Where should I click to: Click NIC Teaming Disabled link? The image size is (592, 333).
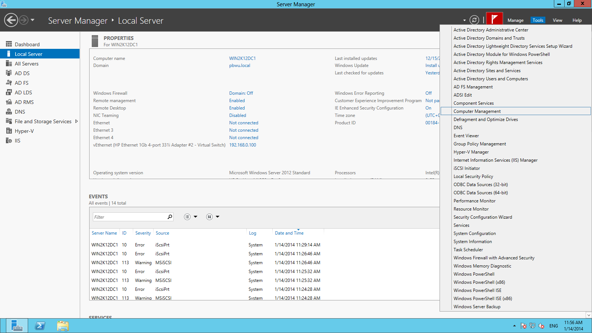[x=238, y=115]
